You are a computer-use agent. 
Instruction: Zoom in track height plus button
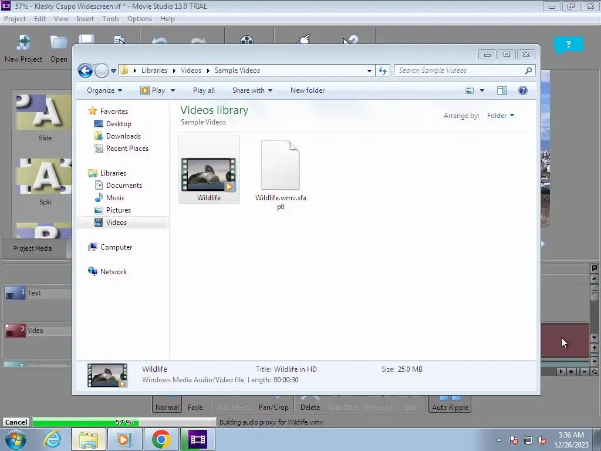click(594, 348)
